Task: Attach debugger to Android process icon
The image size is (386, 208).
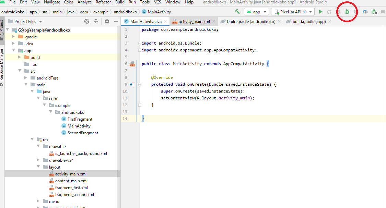Action: [374, 12]
